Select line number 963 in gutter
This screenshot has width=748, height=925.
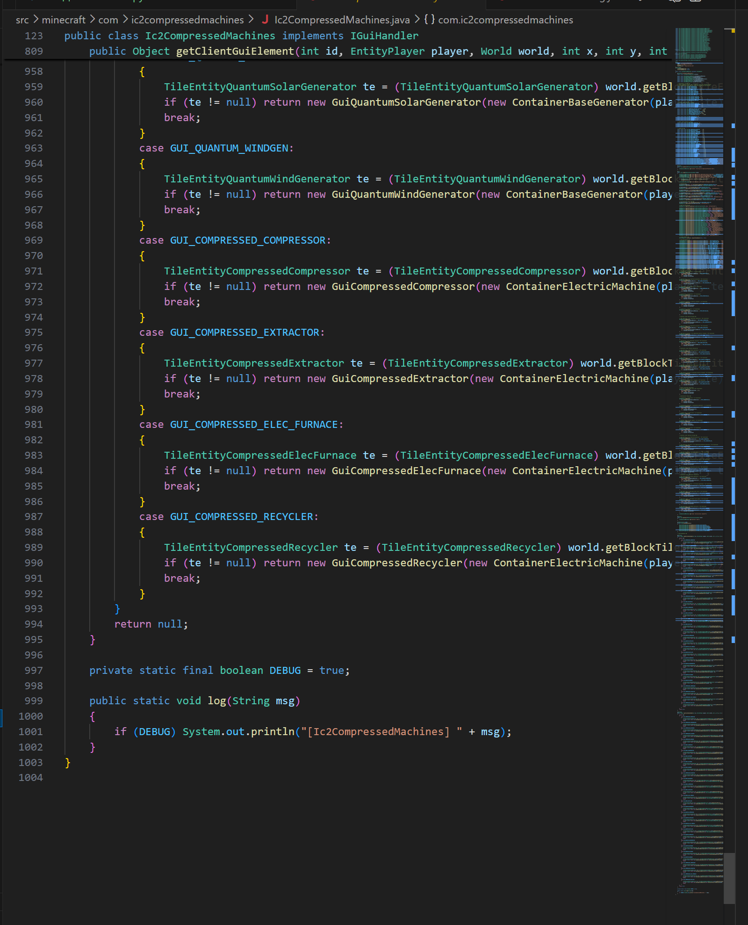point(34,148)
